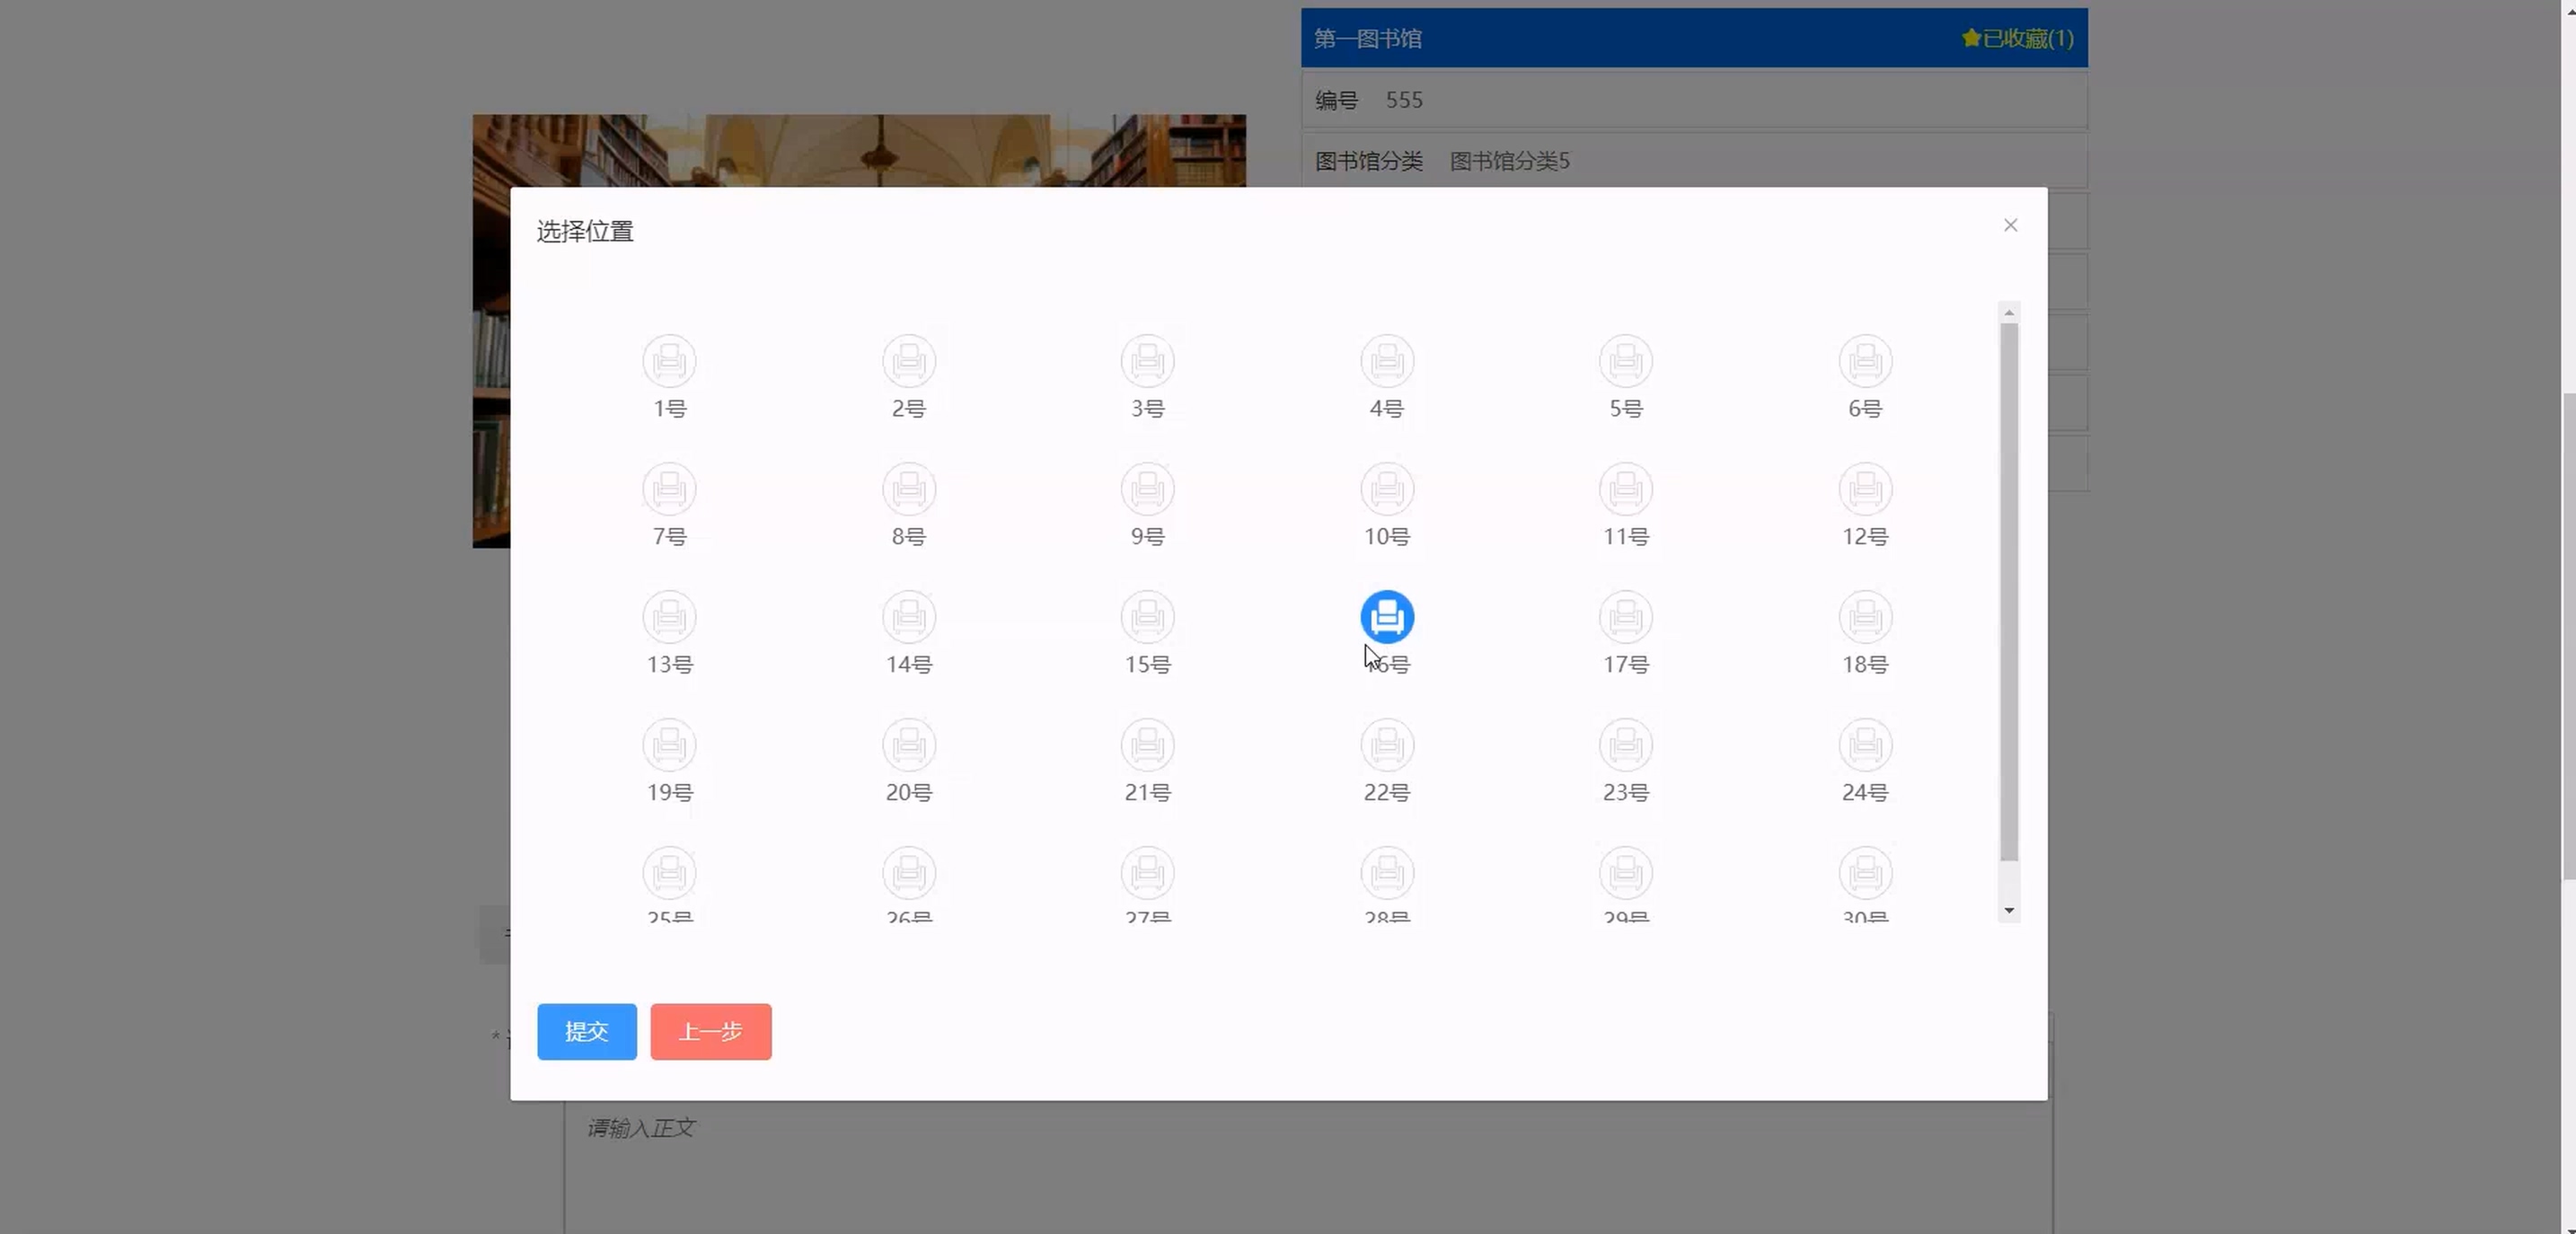Choose the 20号 seat icon

[908, 745]
